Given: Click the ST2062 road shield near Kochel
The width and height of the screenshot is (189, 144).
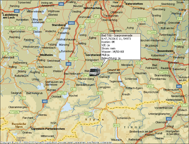Looking at the screenshot, I should point(62,93).
